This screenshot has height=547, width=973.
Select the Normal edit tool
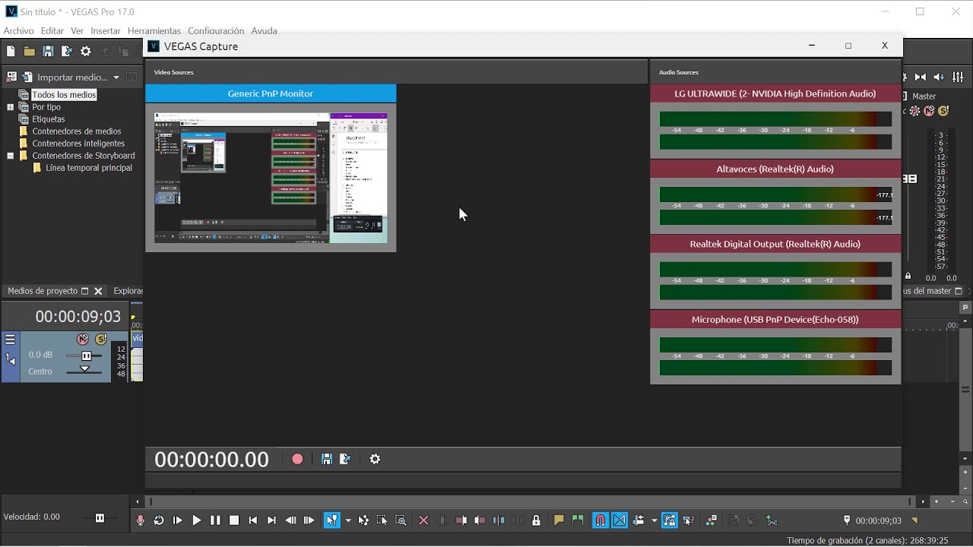(x=331, y=520)
